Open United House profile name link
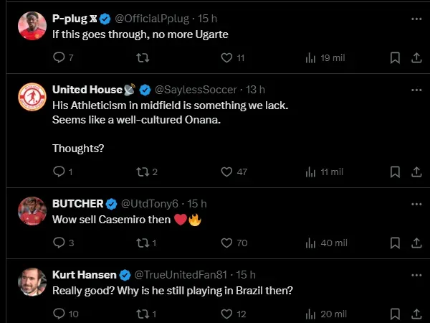This screenshot has height=323, width=430. click(87, 90)
